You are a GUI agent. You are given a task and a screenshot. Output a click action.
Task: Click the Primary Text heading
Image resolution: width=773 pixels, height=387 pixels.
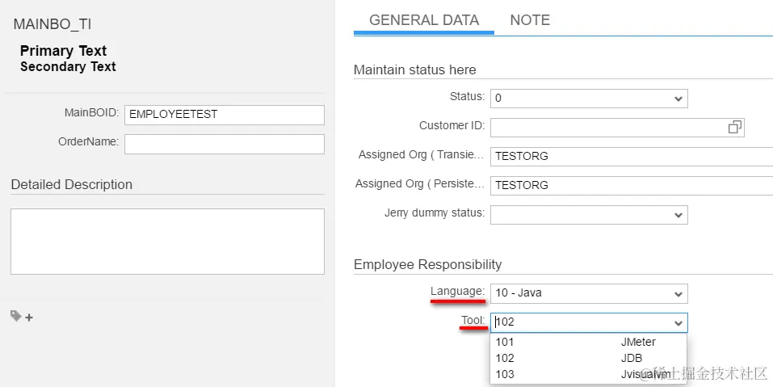pyautogui.click(x=63, y=51)
